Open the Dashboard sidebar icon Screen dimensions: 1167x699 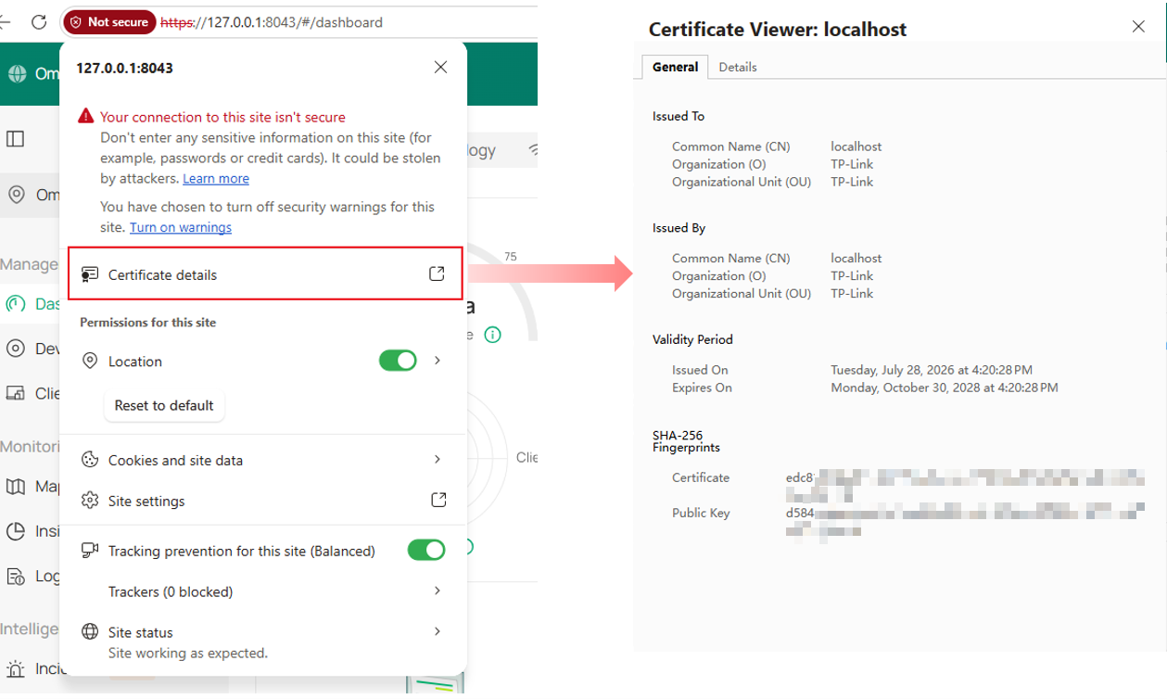pyautogui.click(x=16, y=303)
